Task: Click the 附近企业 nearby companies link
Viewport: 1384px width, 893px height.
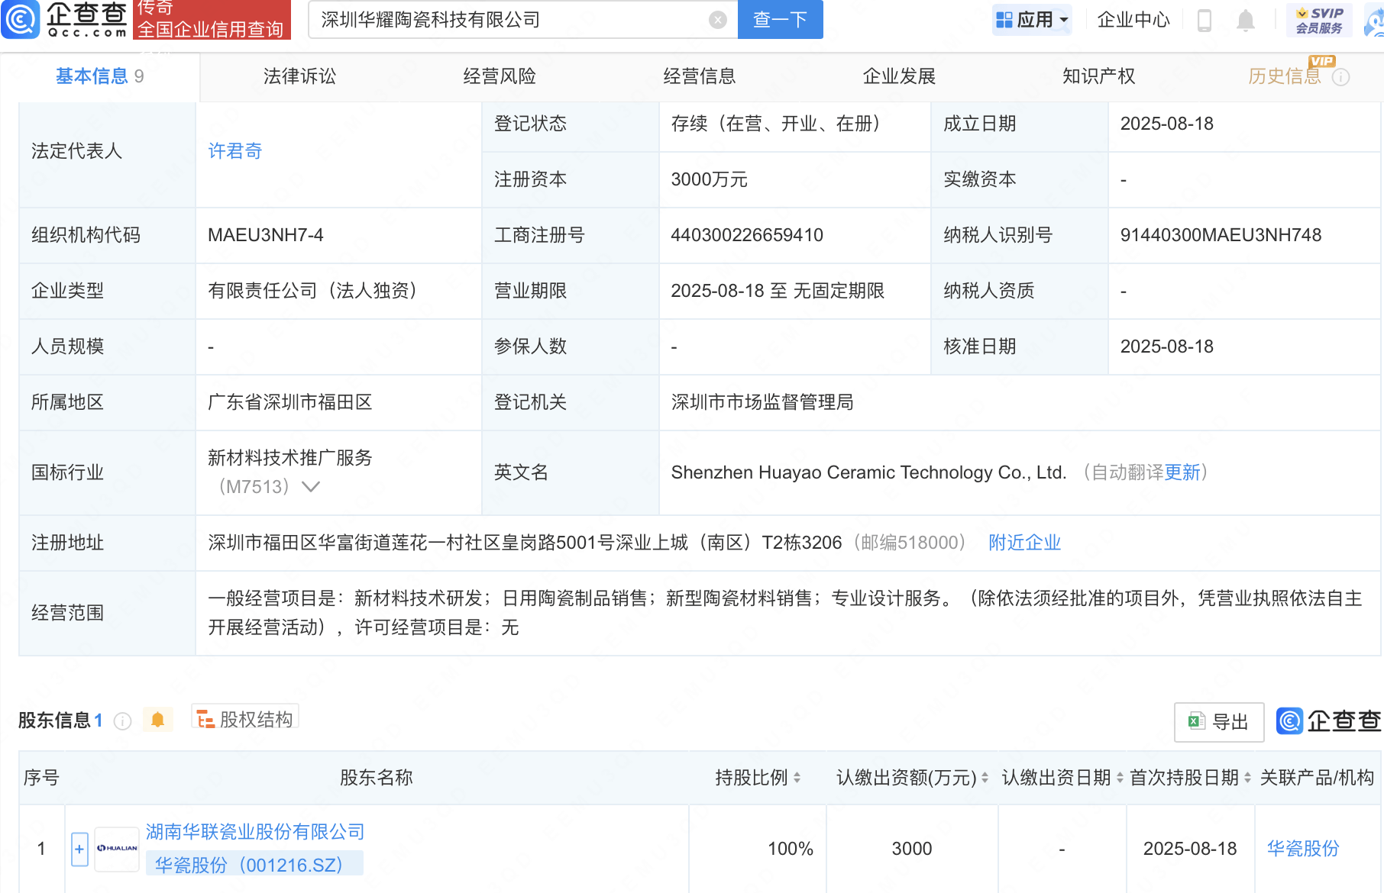Action: 1024,543
